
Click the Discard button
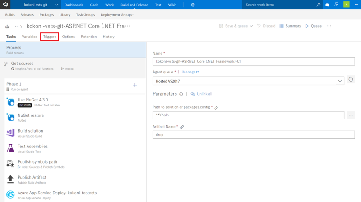266,26
